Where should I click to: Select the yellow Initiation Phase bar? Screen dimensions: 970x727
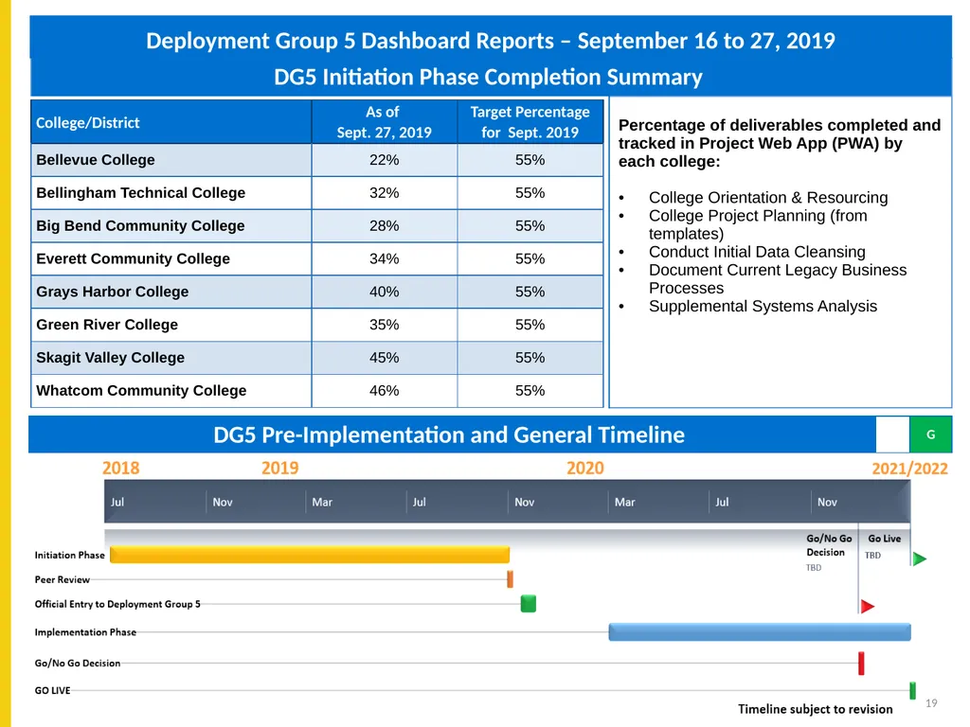tap(310, 555)
